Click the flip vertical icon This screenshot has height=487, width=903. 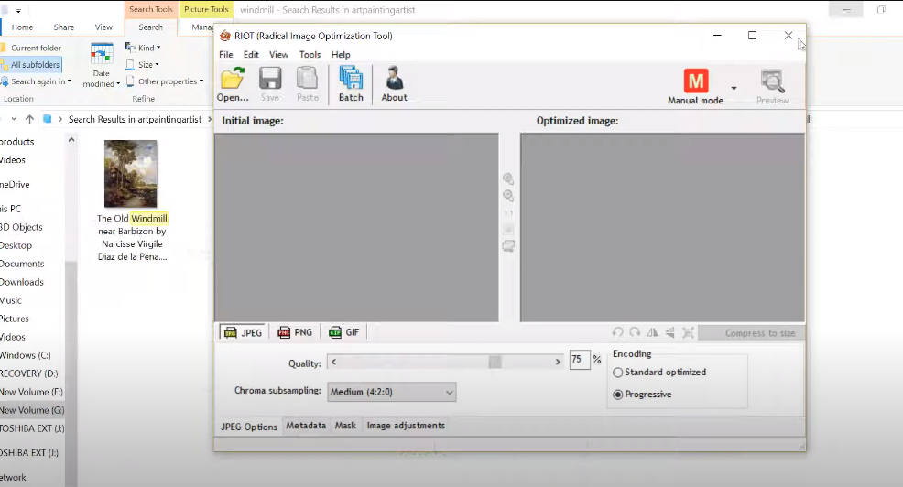669,332
